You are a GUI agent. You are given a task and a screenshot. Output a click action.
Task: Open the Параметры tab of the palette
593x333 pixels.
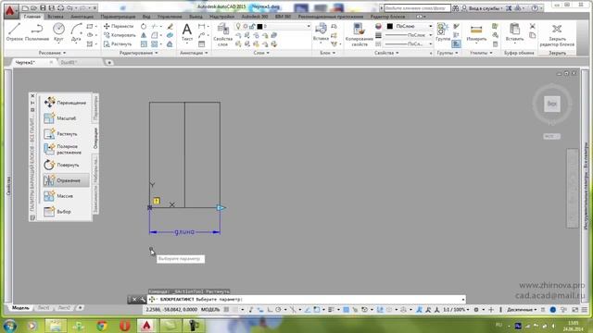95,107
